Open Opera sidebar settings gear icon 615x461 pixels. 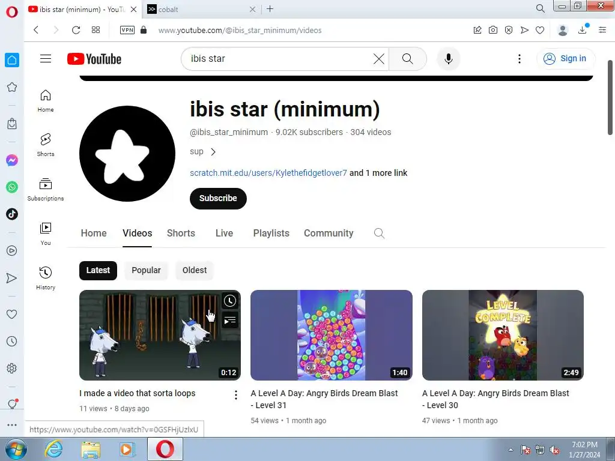click(x=12, y=368)
